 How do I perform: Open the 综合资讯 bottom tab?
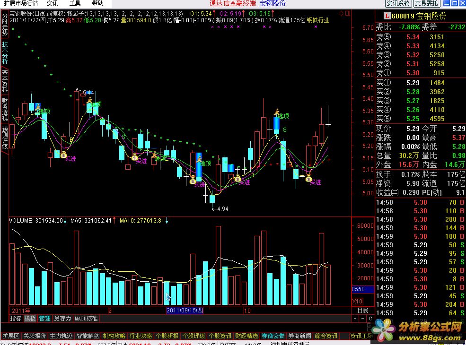point(326,336)
